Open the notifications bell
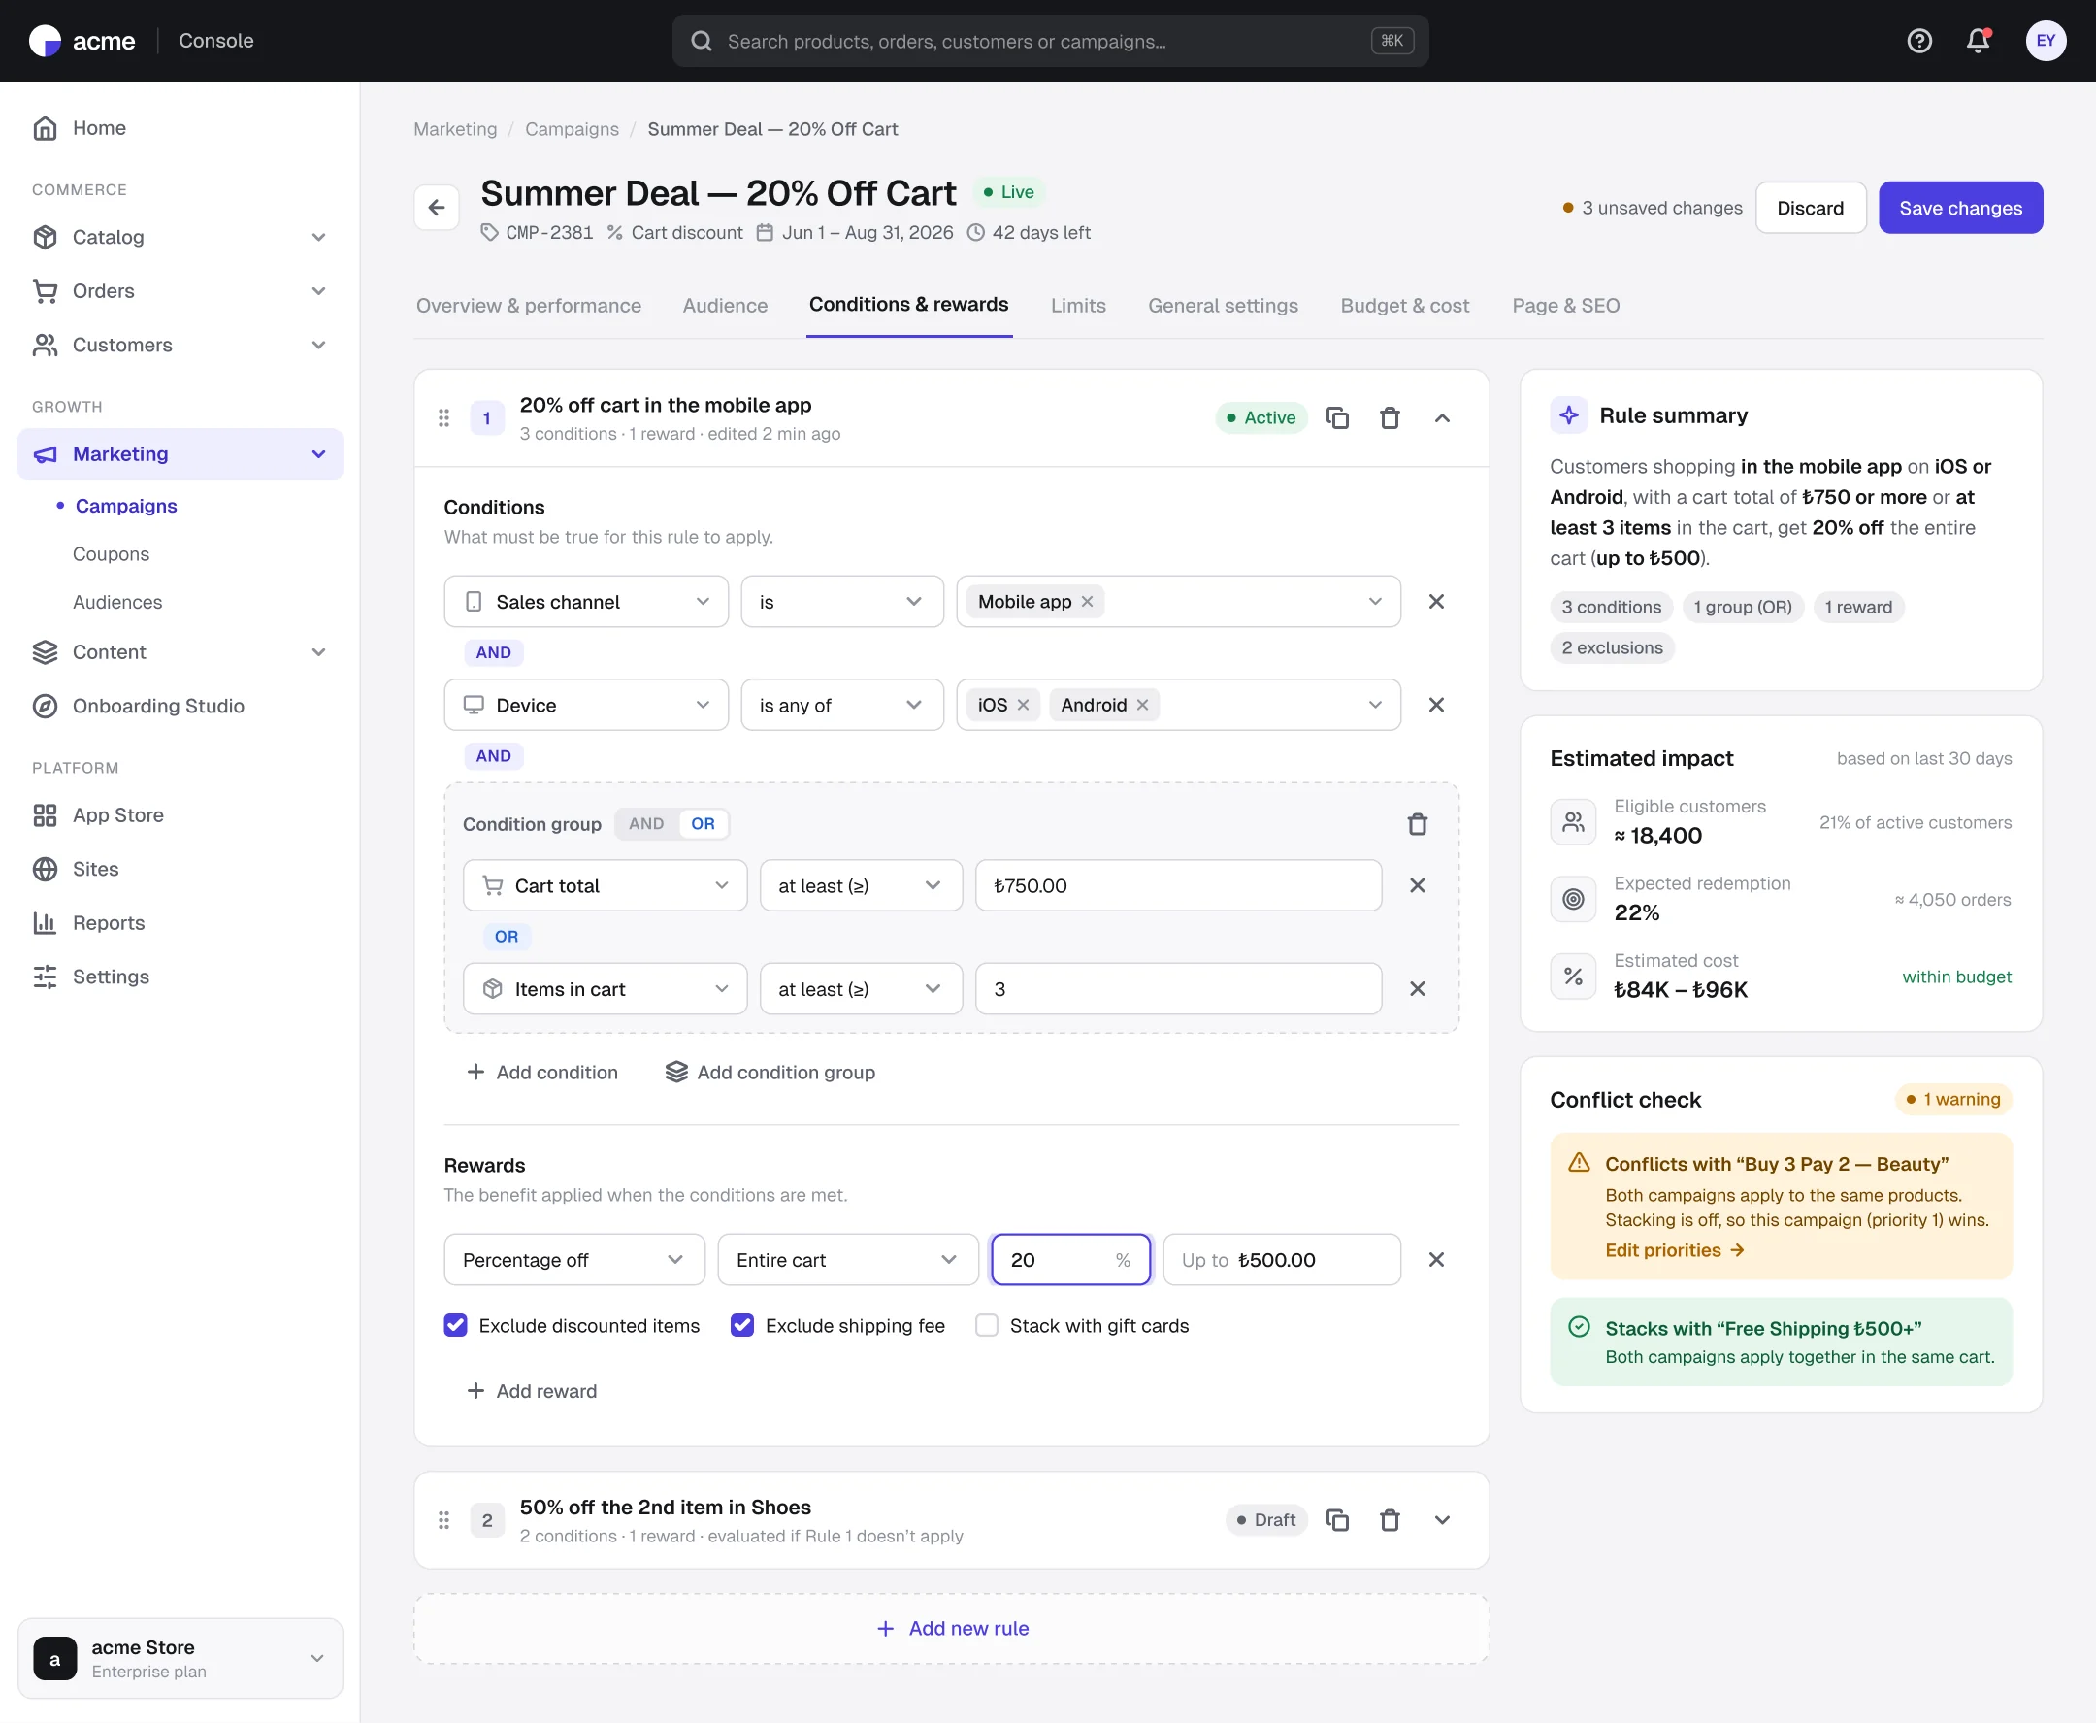 click(x=1978, y=41)
